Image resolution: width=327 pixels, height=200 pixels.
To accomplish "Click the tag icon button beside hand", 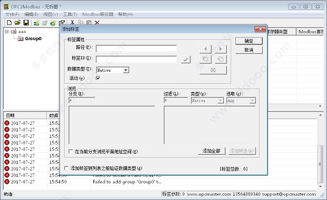I will pos(221,59).
